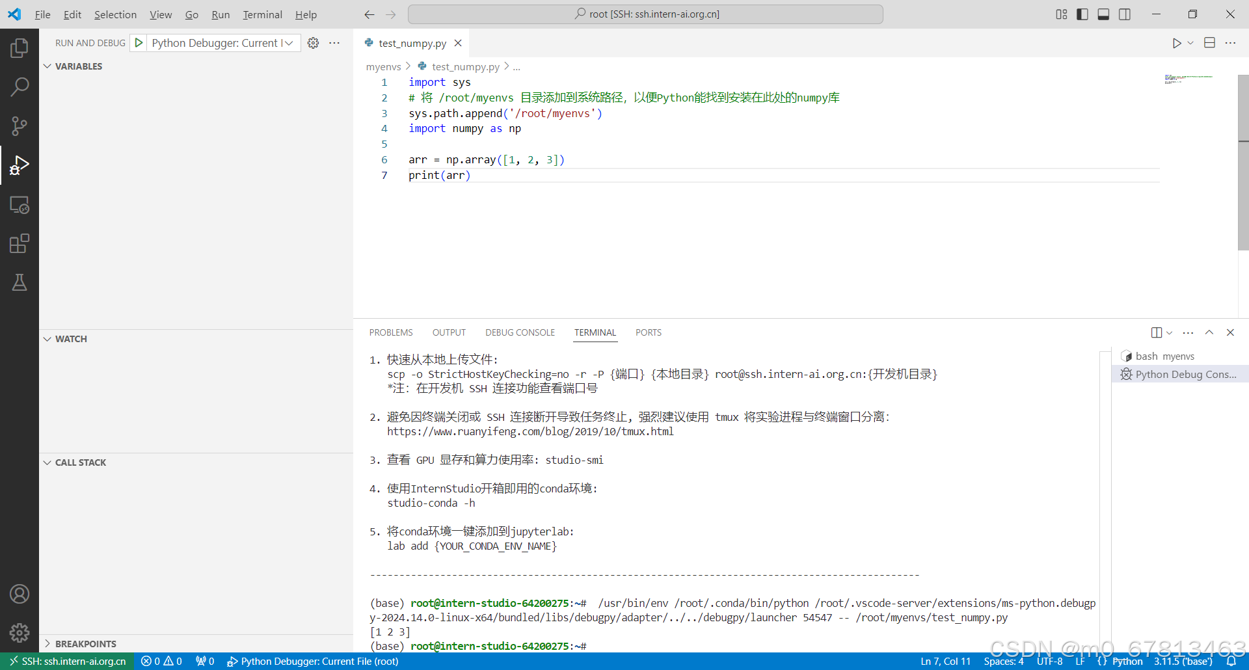Click the tmux blog link in terminal
1249x670 pixels.
point(530,431)
